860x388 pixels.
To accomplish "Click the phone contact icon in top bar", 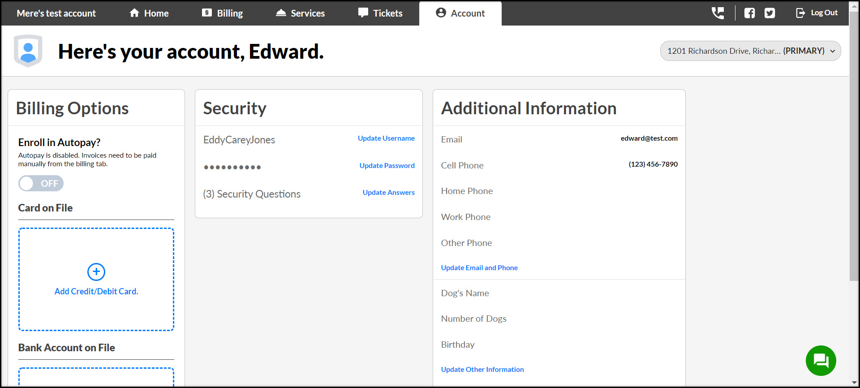I will [718, 13].
